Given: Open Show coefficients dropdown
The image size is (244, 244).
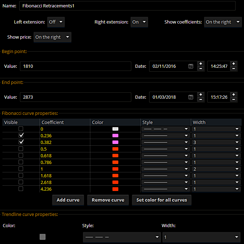Looking at the screenshot, I should point(223,22).
